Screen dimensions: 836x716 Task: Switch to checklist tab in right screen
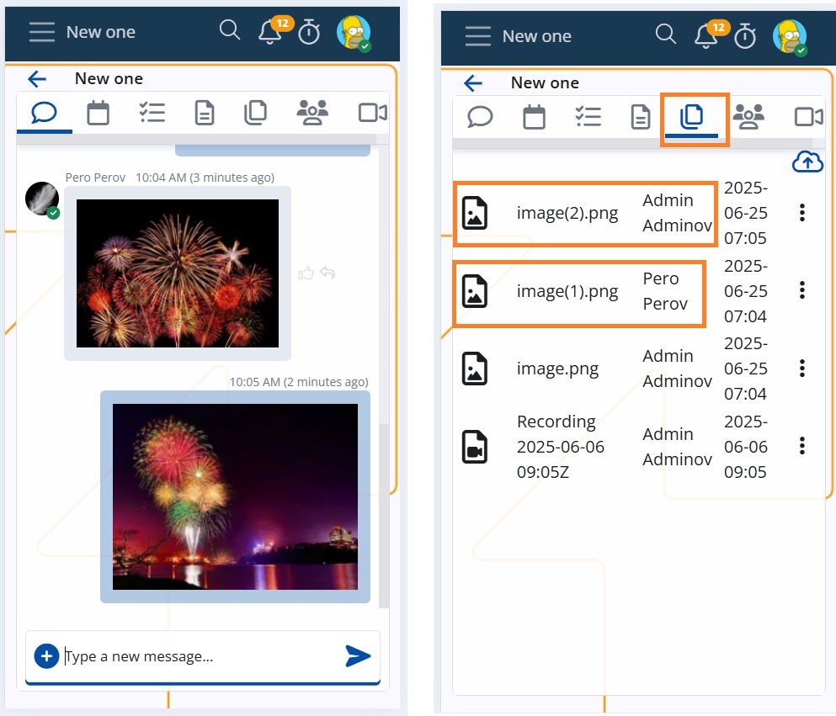[588, 117]
